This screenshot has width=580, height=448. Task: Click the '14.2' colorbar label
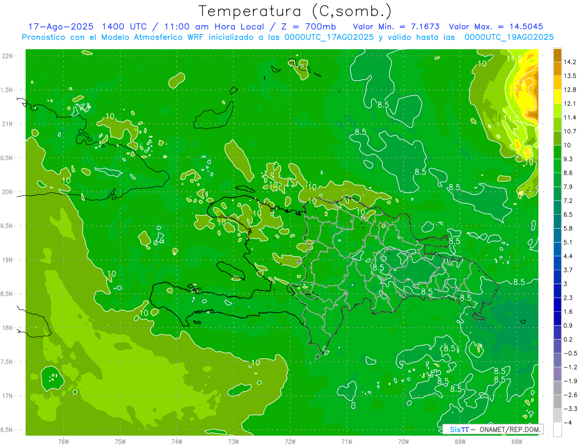570,62
